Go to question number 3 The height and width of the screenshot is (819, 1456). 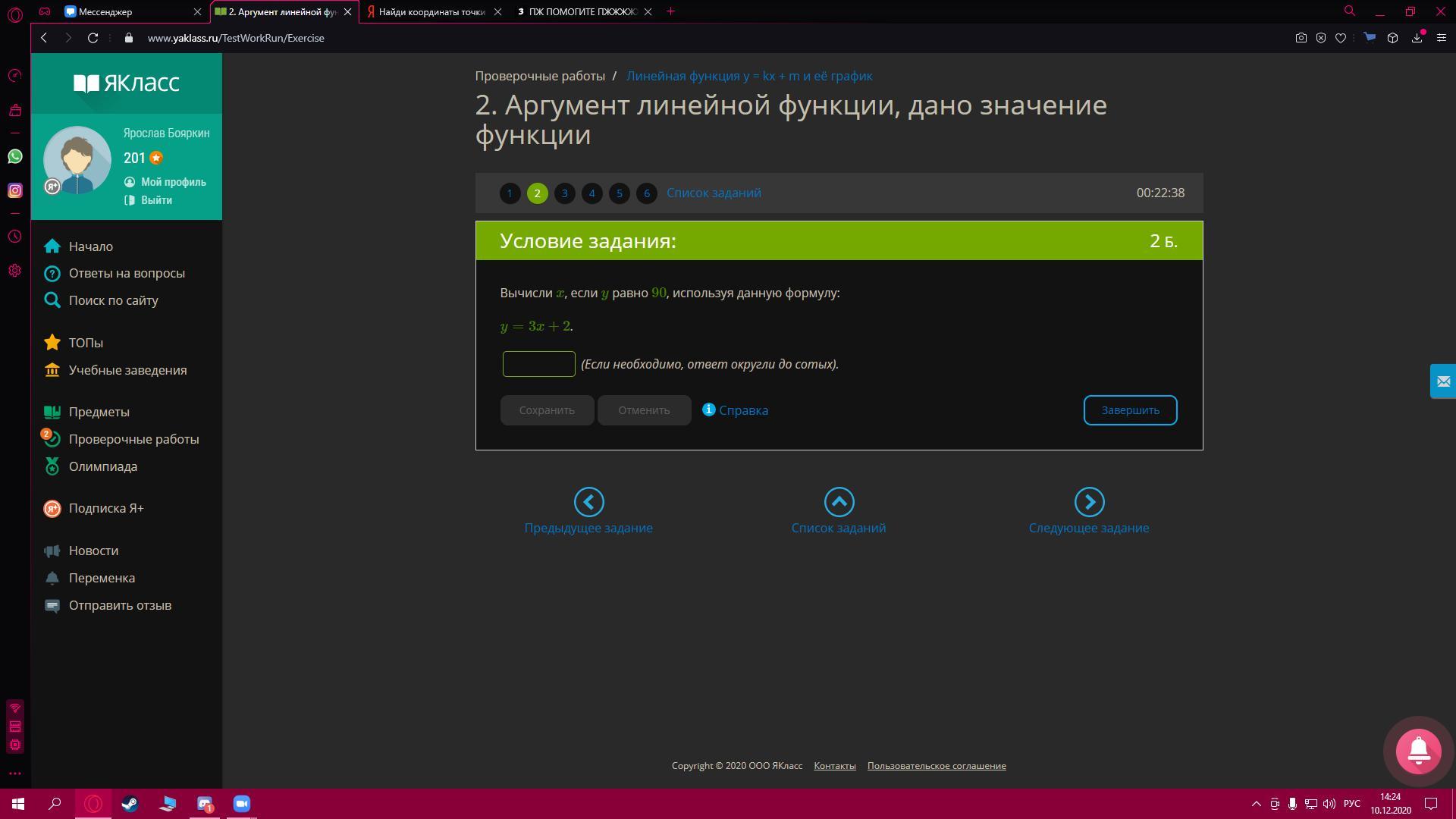point(564,193)
